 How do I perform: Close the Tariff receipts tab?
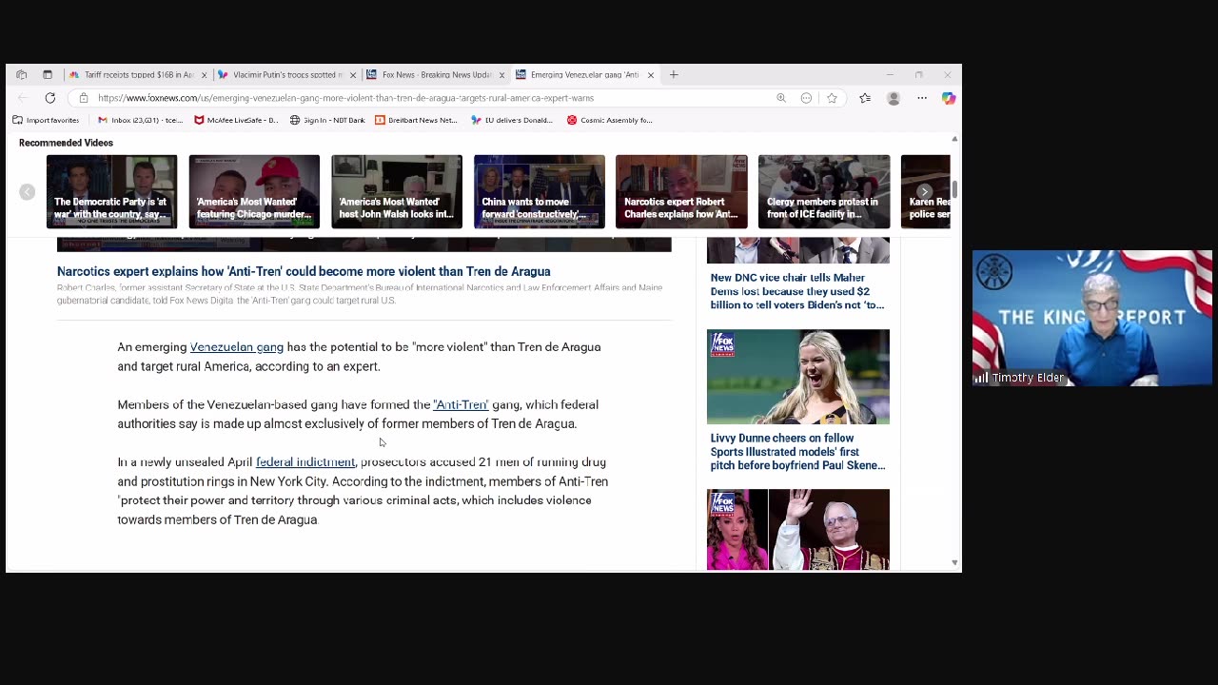(x=204, y=75)
